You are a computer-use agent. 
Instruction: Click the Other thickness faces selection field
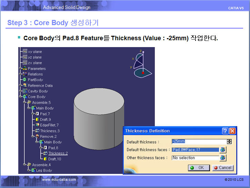[195, 158]
